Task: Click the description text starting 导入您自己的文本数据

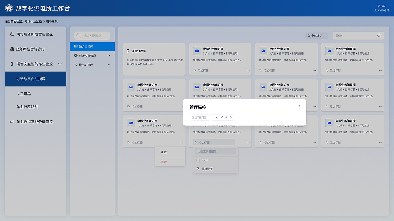Action: [155, 62]
